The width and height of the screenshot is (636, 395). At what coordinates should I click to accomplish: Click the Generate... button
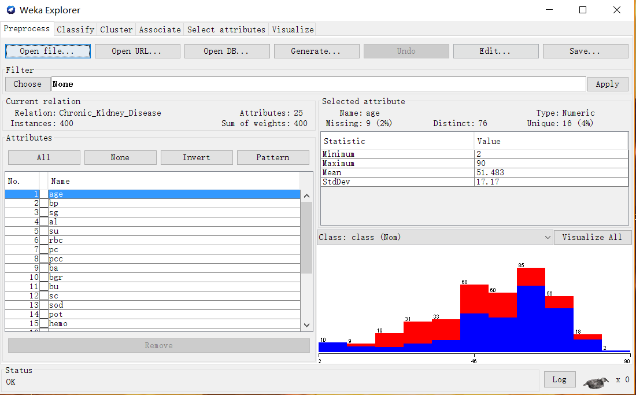point(317,51)
